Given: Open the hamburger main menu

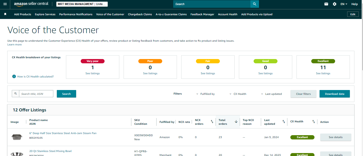Looking at the screenshot, I should (x=5, y=4).
